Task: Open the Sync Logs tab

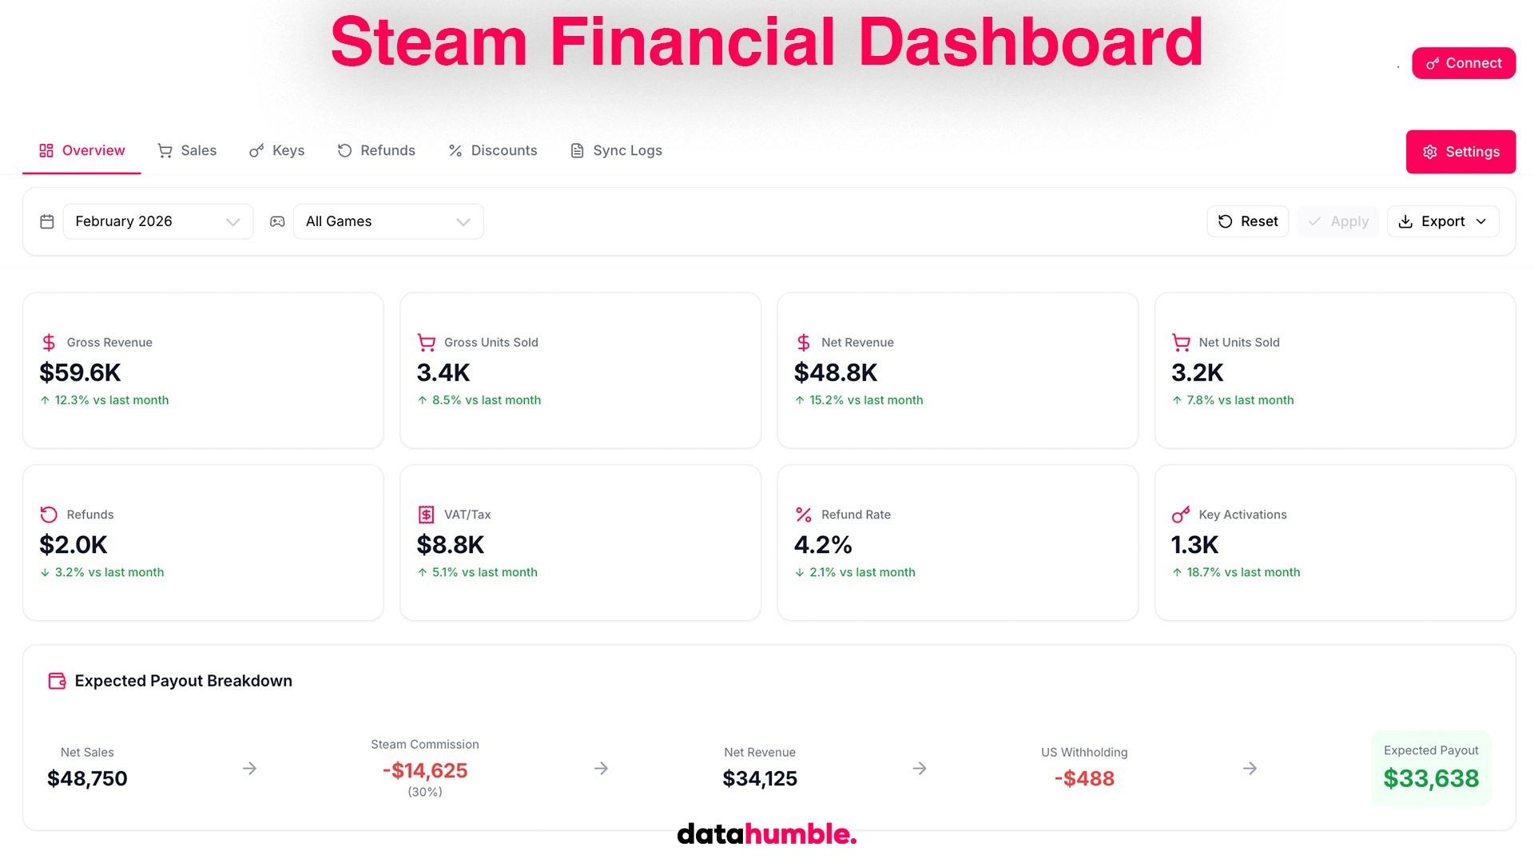Action: (x=616, y=150)
